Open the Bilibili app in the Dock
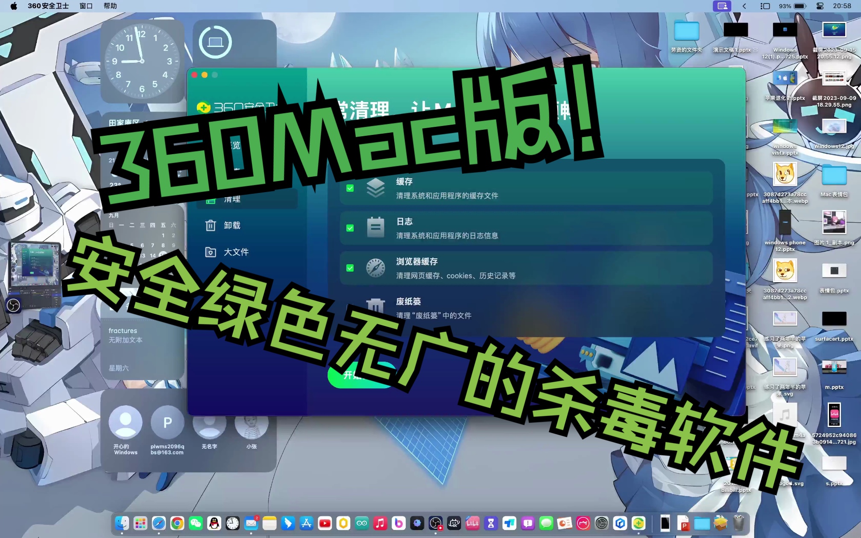The image size is (861, 538). 472,523
